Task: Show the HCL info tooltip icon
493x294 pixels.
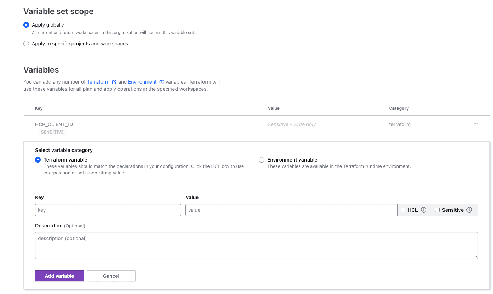Action: coord(424,210)
